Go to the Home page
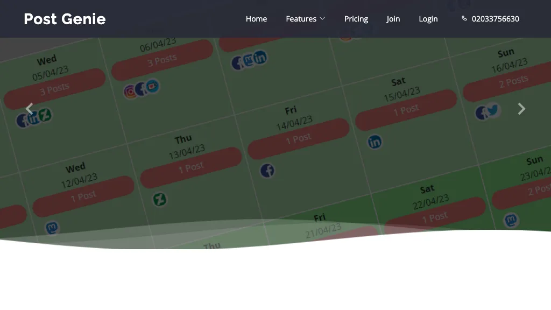The image size is (551, 310). (256, 19)
